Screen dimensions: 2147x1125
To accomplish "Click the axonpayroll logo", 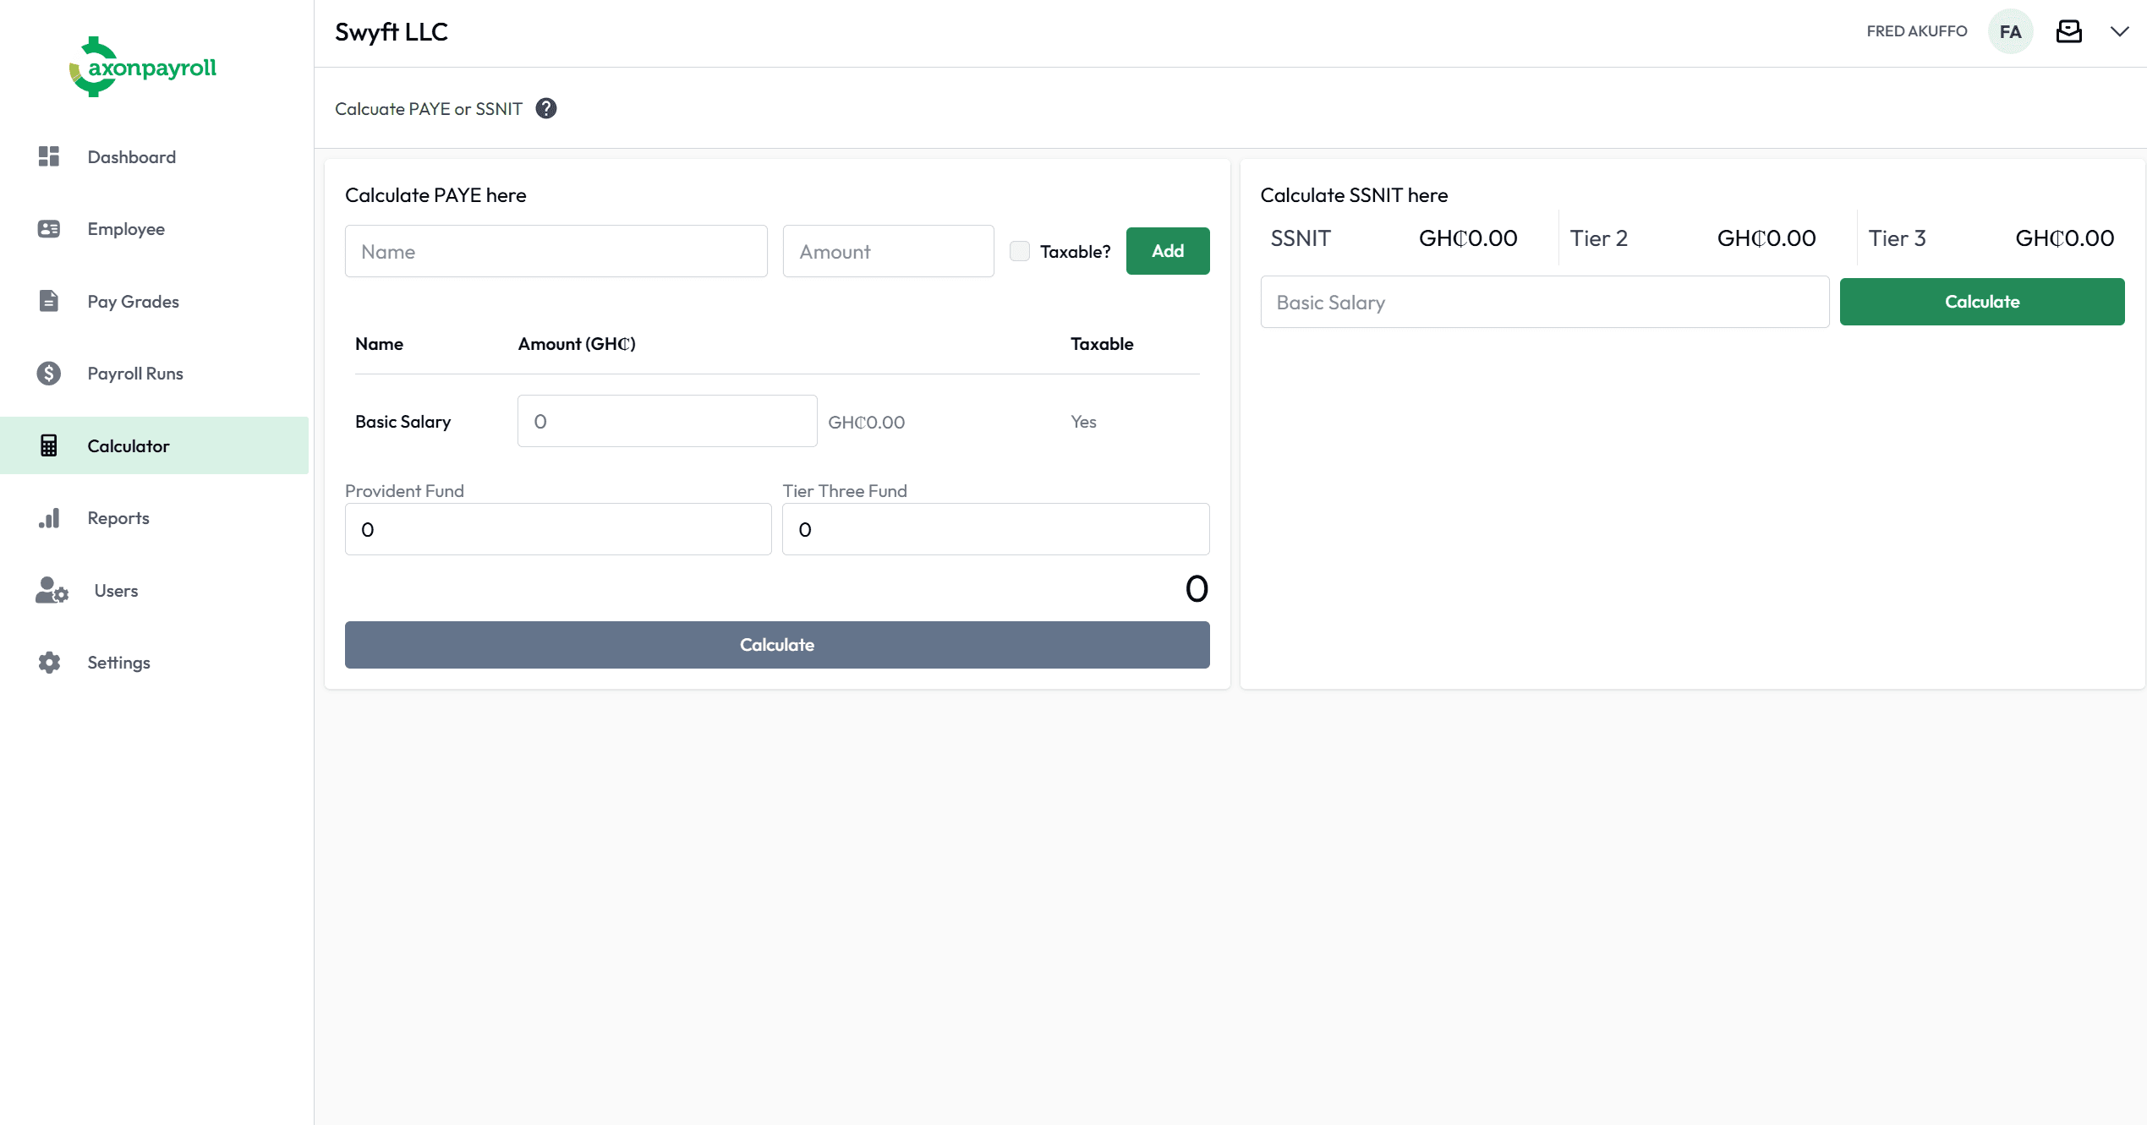I will point(143,67).
